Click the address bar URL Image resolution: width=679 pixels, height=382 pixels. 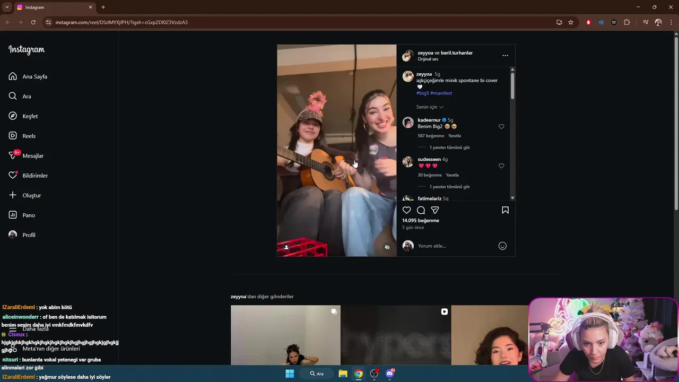tap(121, 22)
